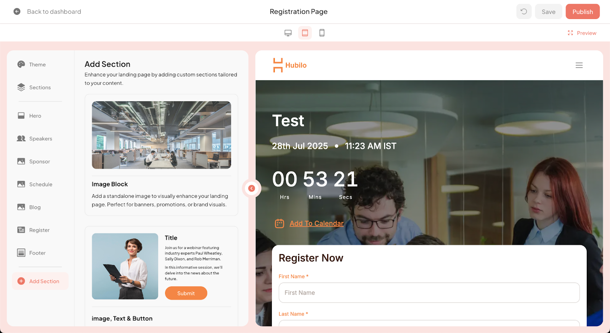This screenshot has height=333, width=610.
Task: Click the back arrow icon near dashboard
Action: 17,11
